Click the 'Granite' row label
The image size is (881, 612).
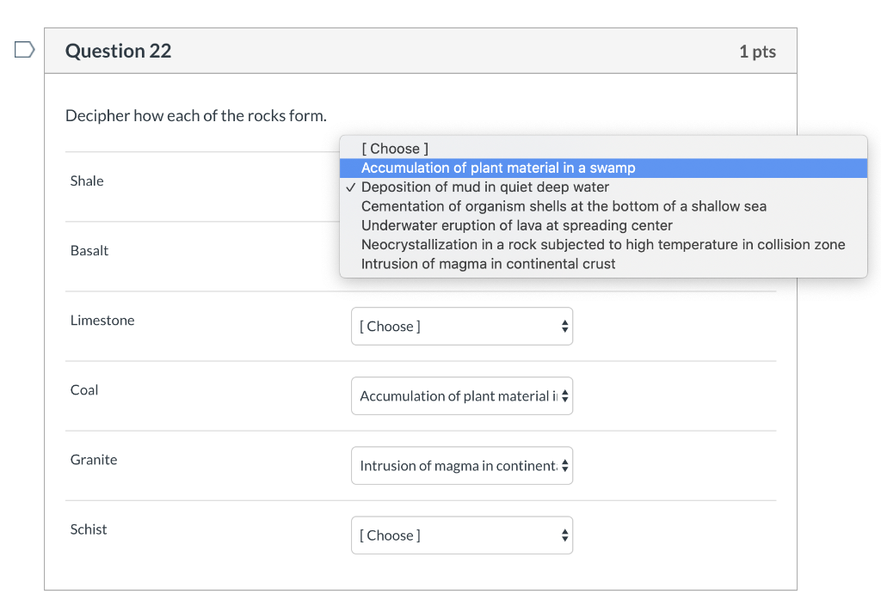tap(94, 459)
